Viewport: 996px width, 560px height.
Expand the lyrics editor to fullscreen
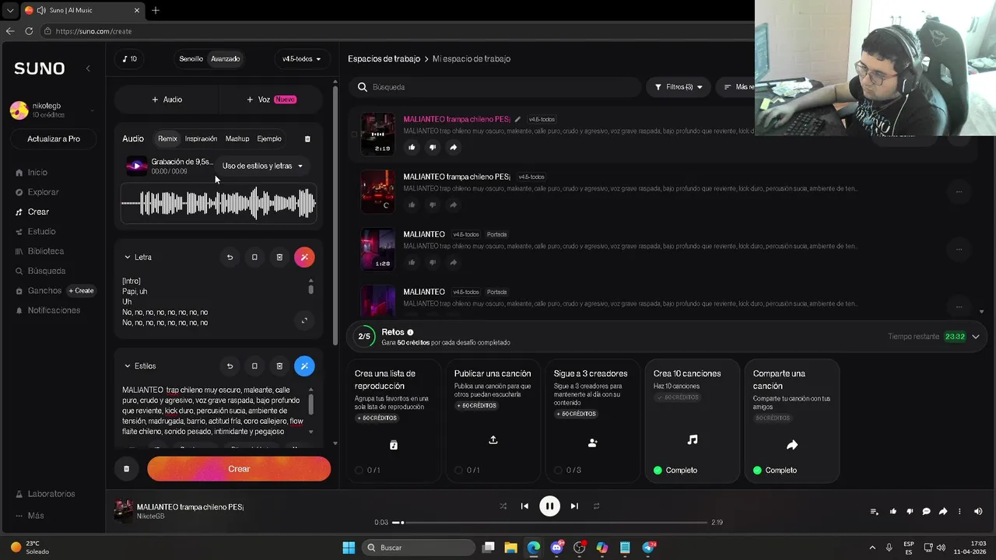click(304, 320)
